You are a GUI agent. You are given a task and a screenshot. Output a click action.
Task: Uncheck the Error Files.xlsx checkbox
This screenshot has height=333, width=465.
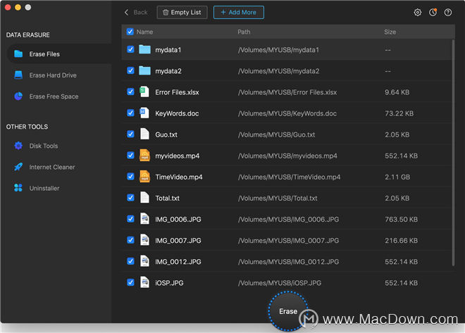click(130, 92)
